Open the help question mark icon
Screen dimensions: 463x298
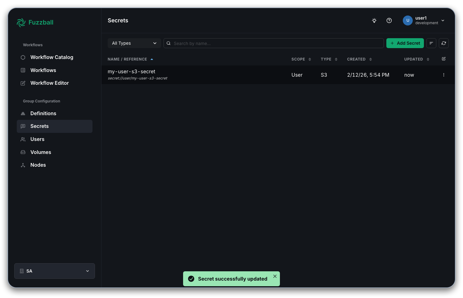tap(389, 20)
